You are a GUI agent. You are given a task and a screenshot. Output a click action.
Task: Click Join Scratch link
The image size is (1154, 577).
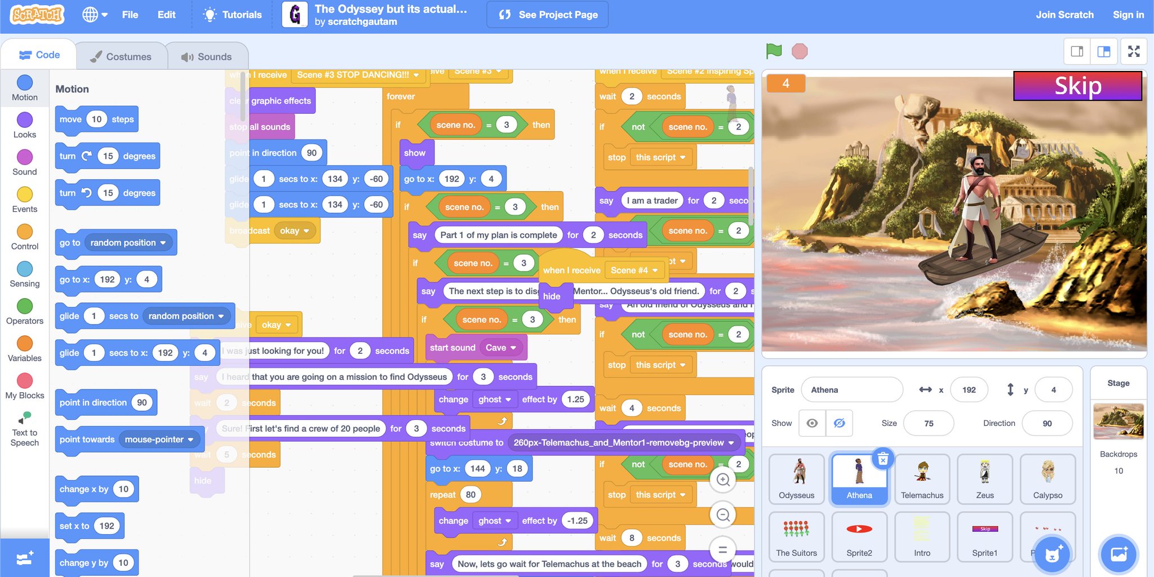tap(1064, 15)
